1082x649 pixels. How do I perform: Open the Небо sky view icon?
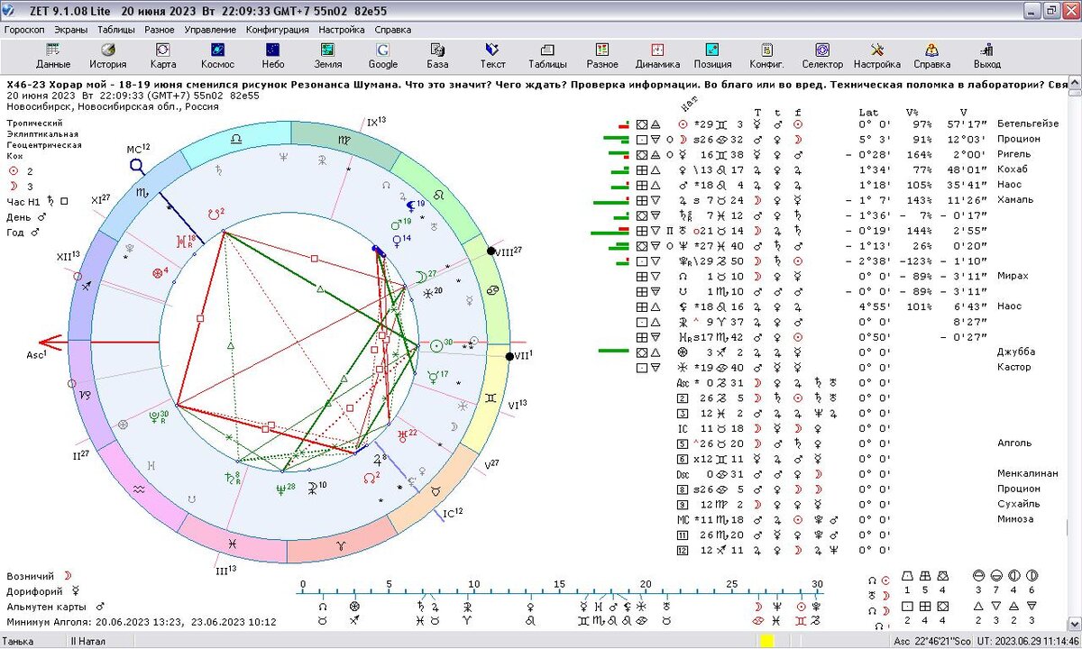(272, 56)
